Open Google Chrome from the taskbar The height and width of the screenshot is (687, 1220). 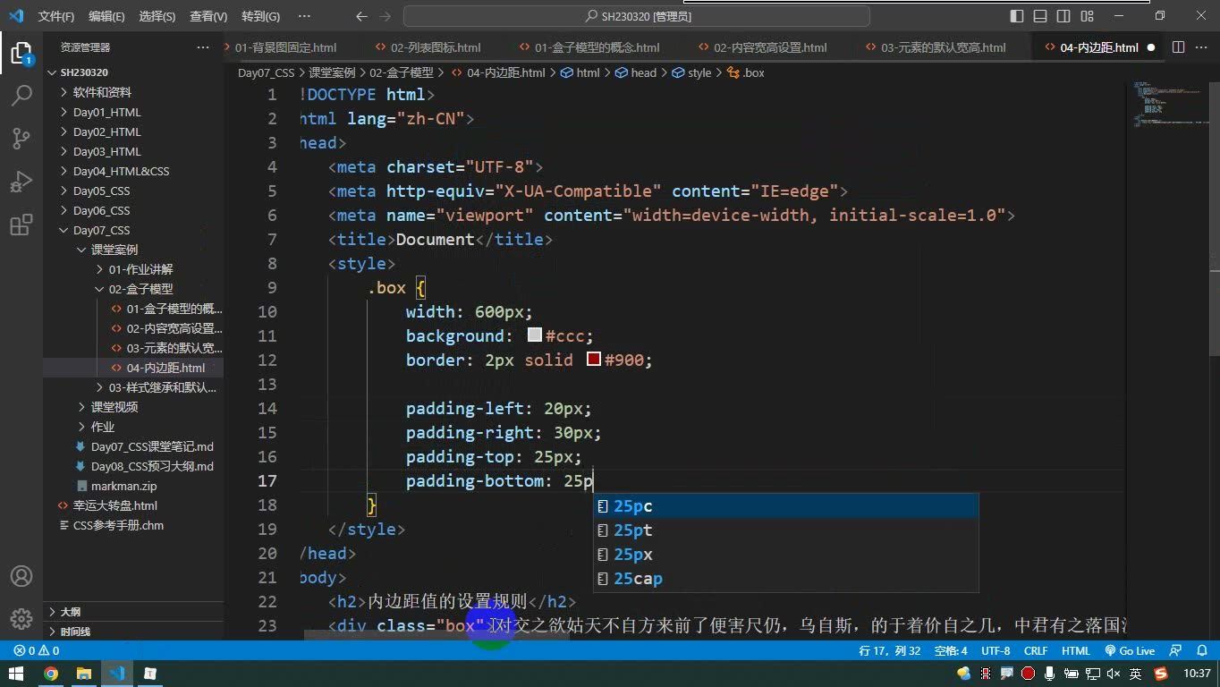51,674
